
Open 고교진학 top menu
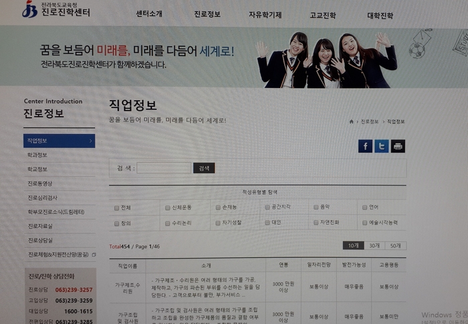[x=323, y=15]
